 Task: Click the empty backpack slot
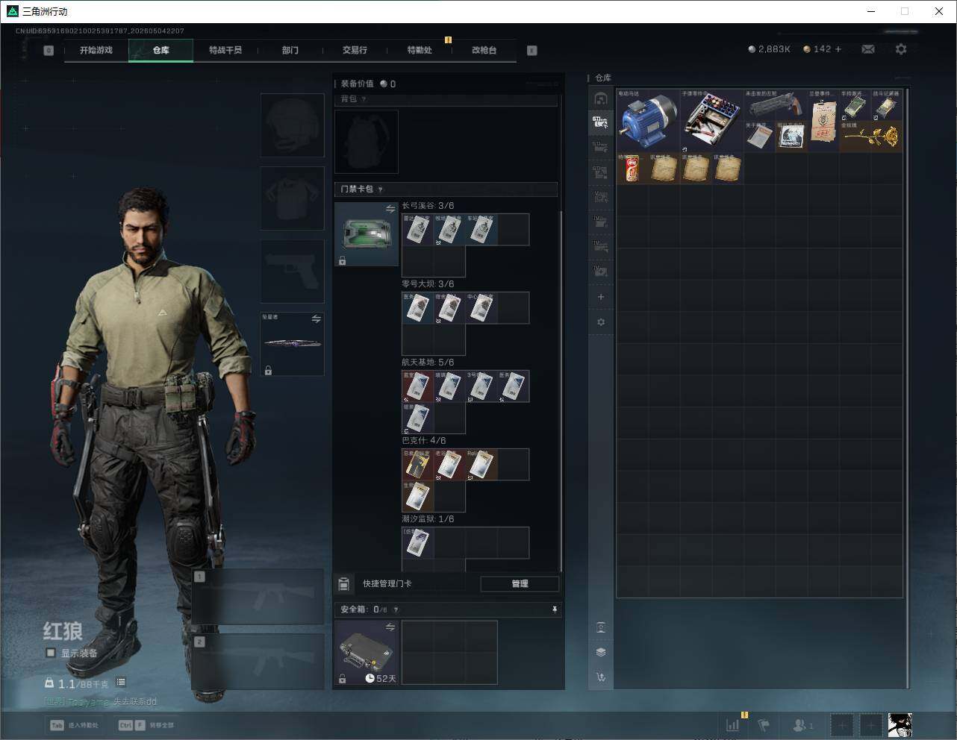(x=367, y=142)
